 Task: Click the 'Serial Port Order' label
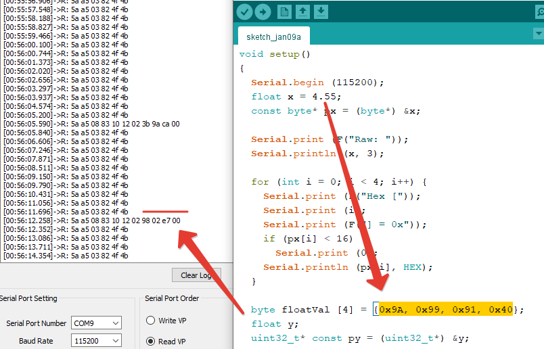point(172,298)
